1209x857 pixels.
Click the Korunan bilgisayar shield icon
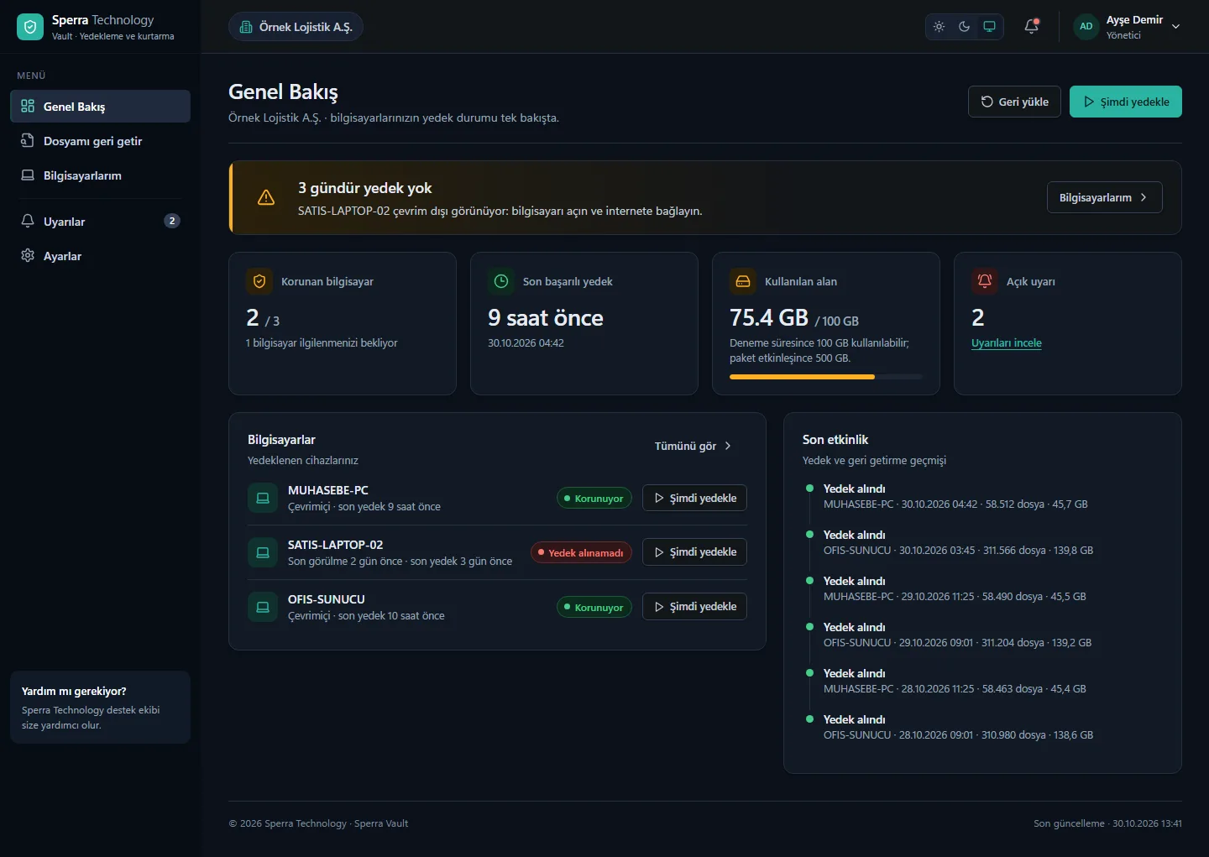click(259, 281)
